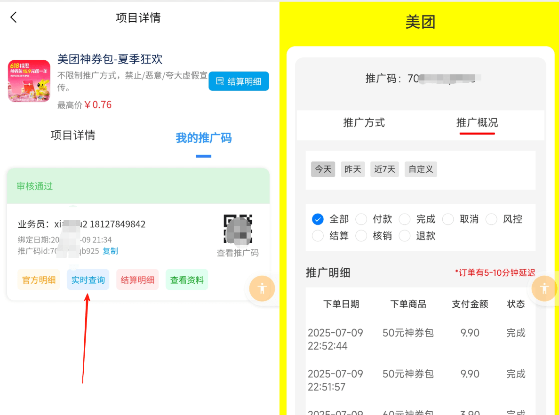Open the 美团神券包 product thumbnail
Viewport: 559px width, 415px height.
(x=29, y=81)
